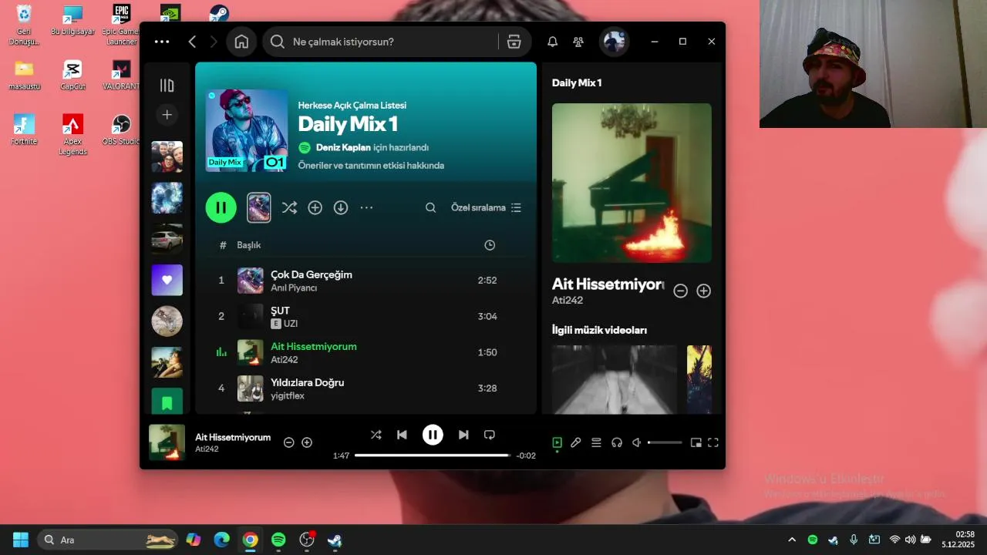Toggle repeat mode in player controls
987x555 pixels.
[x=489, y=435]
